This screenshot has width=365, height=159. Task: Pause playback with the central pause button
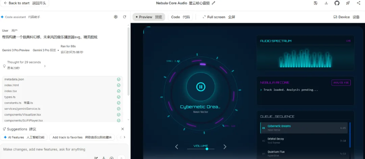click(201, 87)
